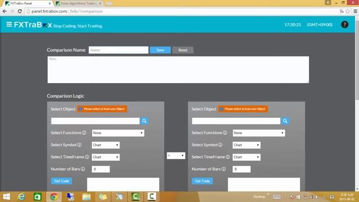
Task: Open the Windows Start button
Action: [x=6, y=197]
